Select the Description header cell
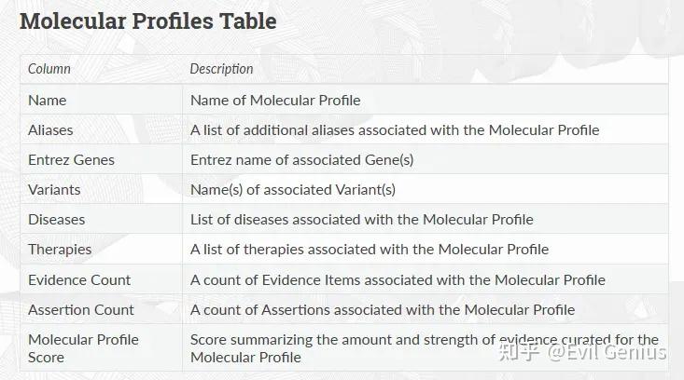Screen dimensions: 684x380 click(221, 69)
